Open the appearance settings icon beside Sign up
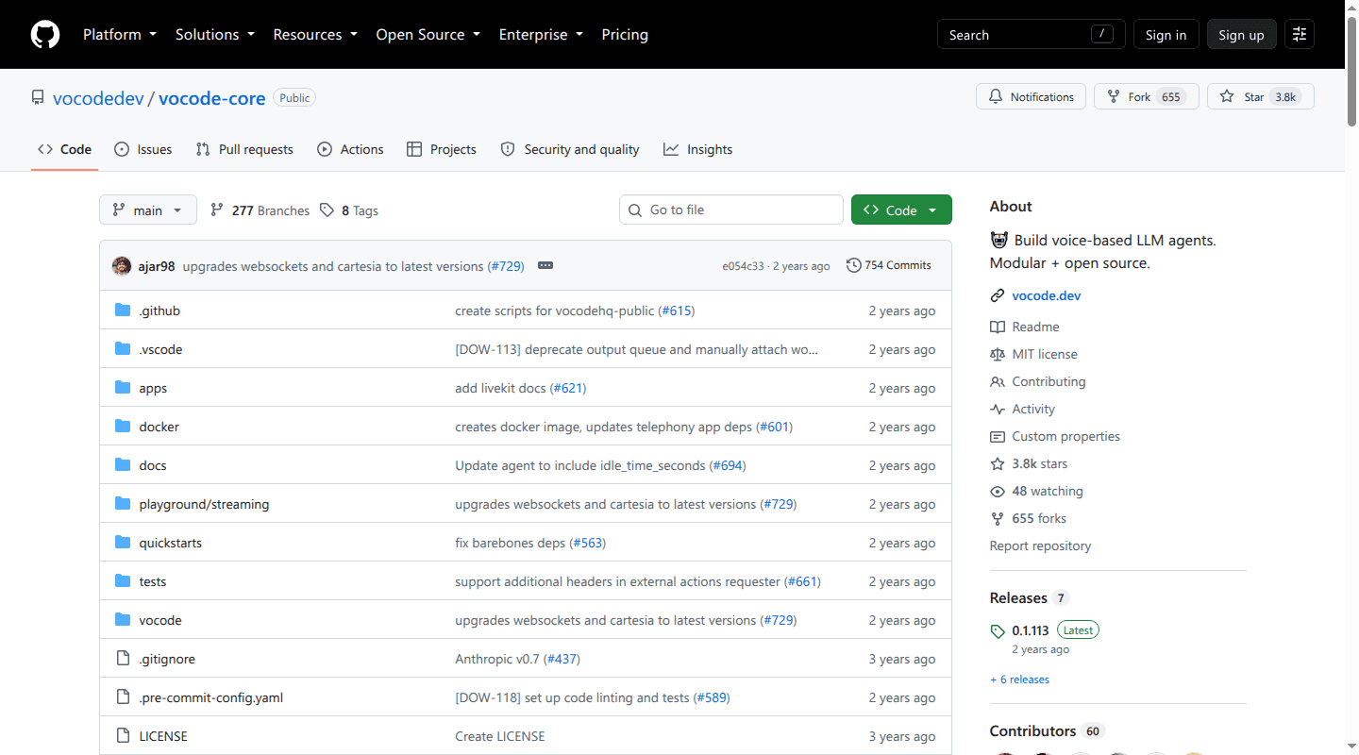This screenshot has height=755, width=1359. tap(1300, 35)
